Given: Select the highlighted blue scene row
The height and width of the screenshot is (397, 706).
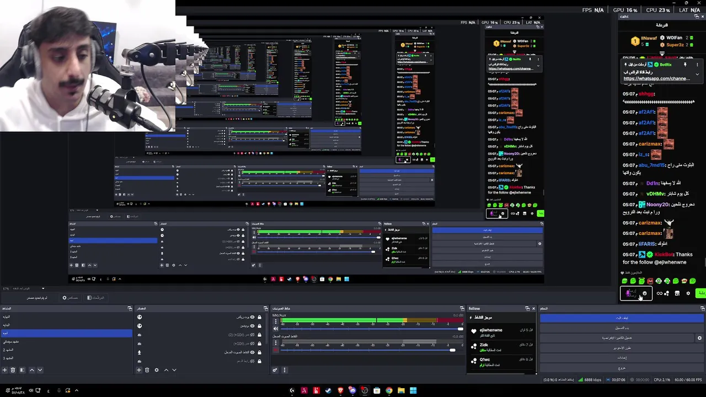Looking at the screenshot, I should [66, 333].
